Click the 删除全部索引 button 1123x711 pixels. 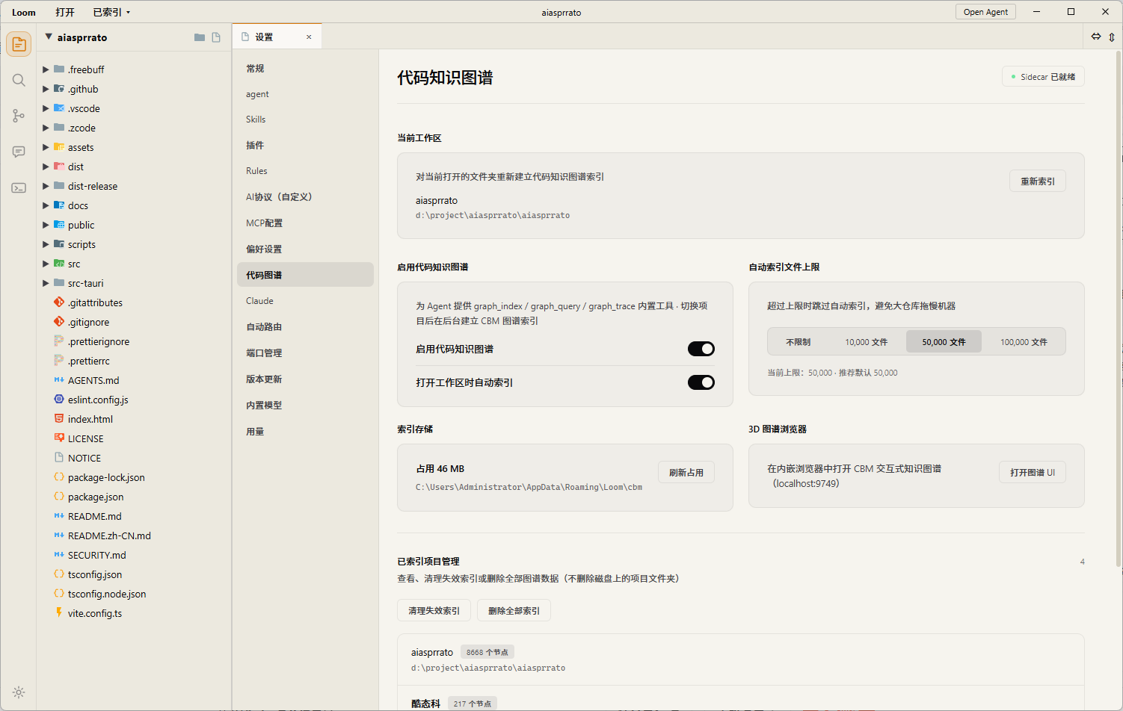click(x=514, y=610)
